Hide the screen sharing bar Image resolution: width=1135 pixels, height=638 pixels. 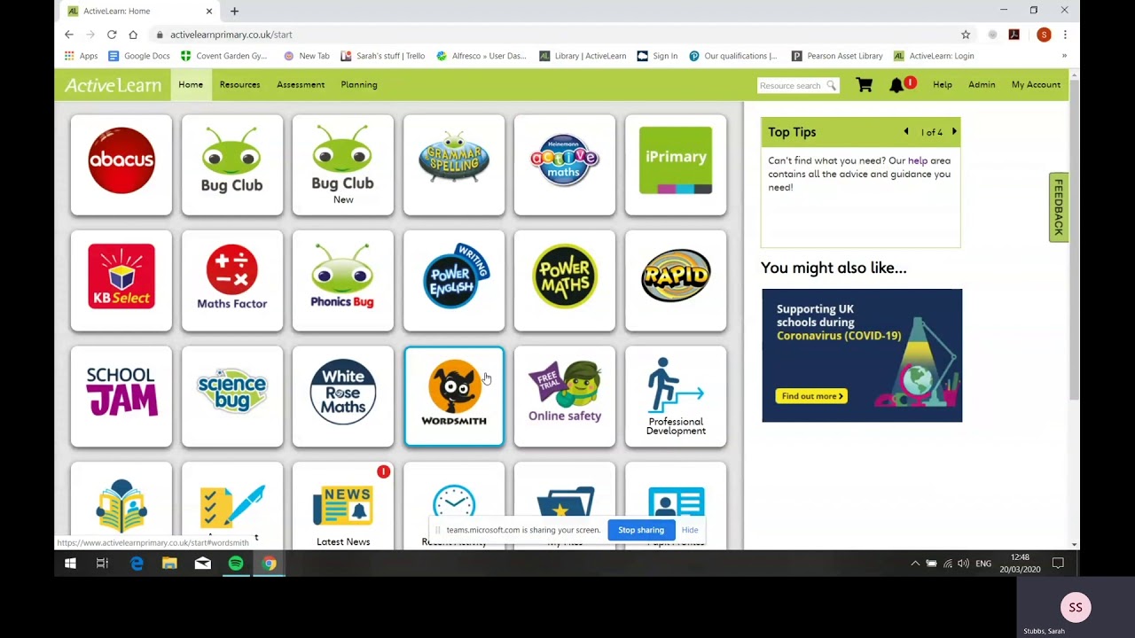(690, 530)
